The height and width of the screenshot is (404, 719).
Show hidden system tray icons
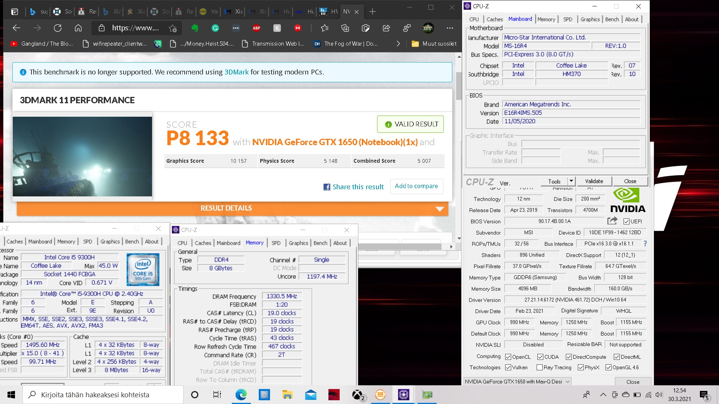(603, 395)
